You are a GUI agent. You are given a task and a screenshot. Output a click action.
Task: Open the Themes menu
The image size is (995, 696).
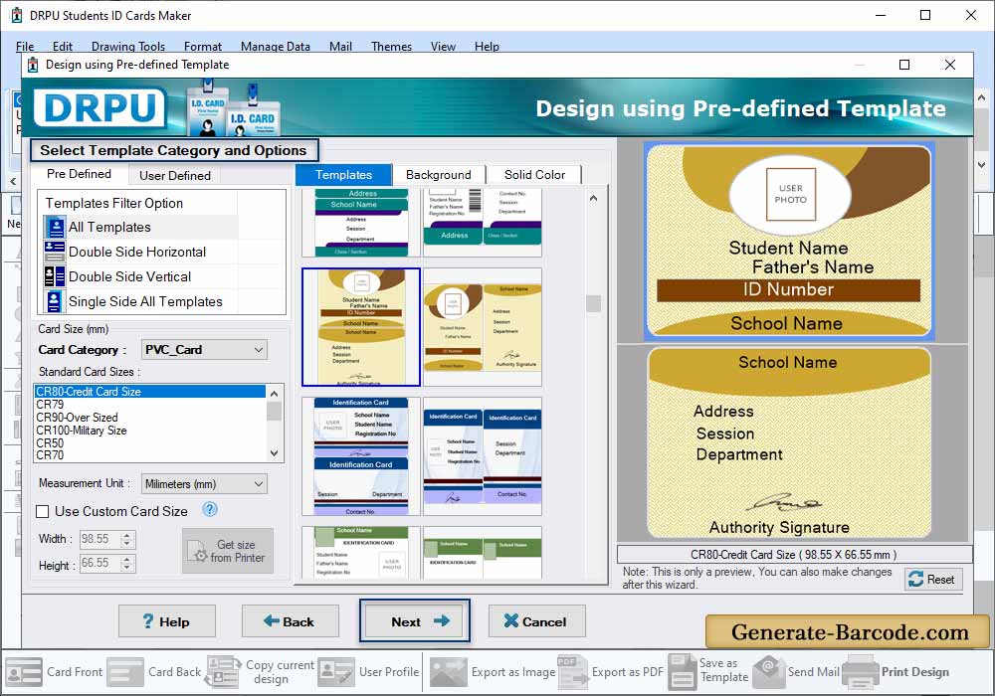click(391, 47)
